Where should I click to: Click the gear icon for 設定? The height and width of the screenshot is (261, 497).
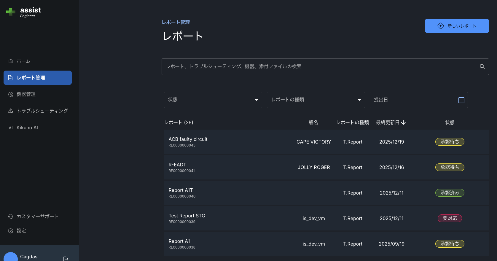pyautogui.click(x=11, y=231)
